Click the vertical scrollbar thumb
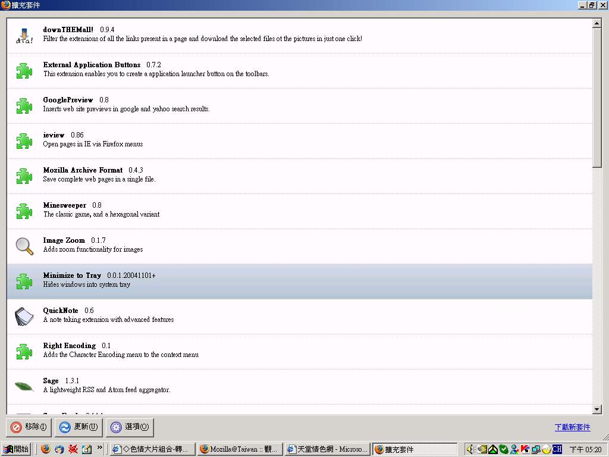This screenshot has width=609, height=457. 597,98
